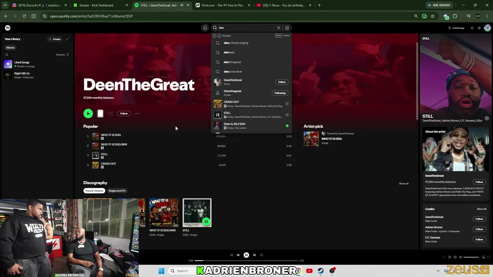
Task: Click the Spotify logo in the top bar
Action: (x=8, y=28)
